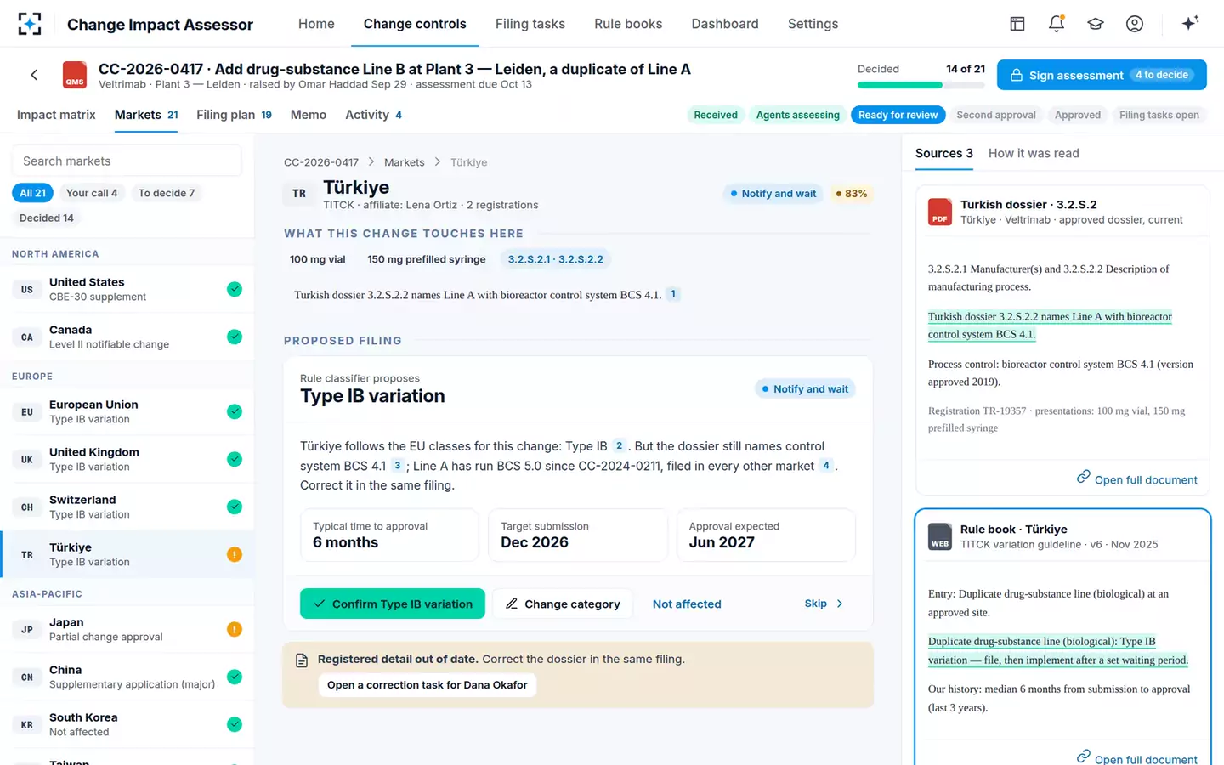
Task: Open the Impact matrix tab
Action: click(x=56, y=115)
